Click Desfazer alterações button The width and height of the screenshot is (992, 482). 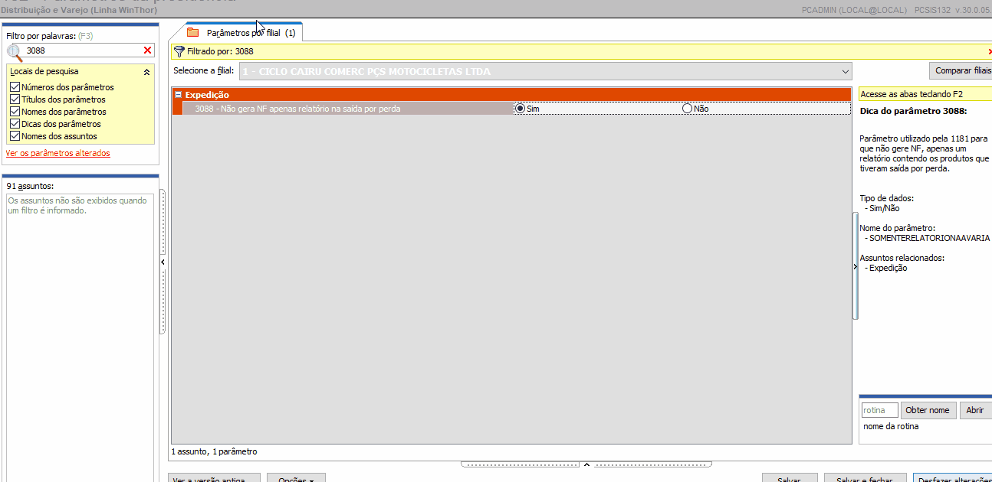tap(954, 478)
